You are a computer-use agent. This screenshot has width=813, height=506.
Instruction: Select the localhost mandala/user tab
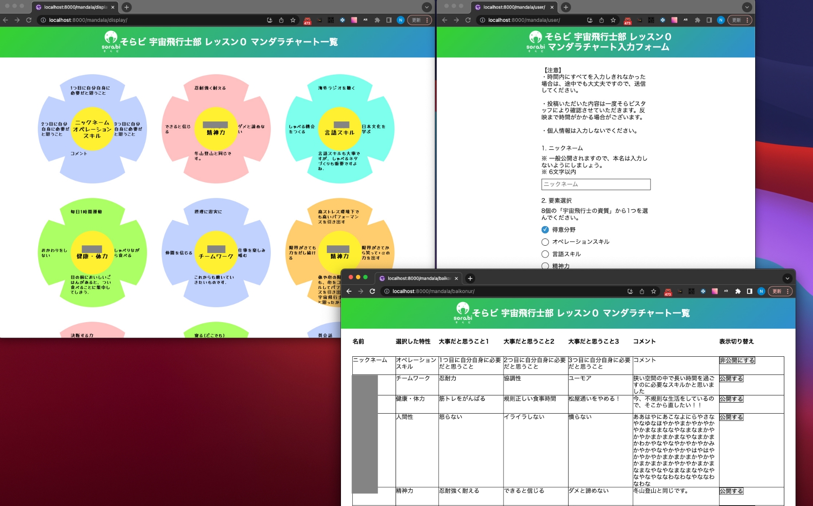[x=513, y=7]
